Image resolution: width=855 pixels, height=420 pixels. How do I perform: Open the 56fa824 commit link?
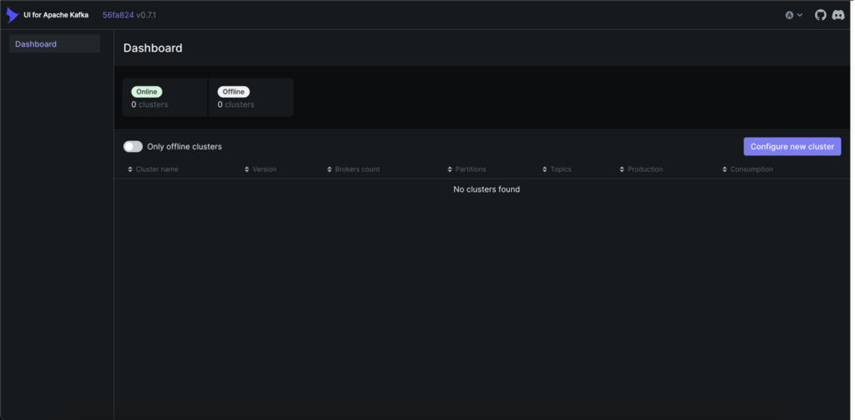coord(118,15)
